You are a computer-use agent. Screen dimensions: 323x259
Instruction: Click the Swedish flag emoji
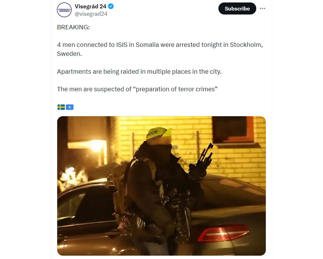[61, 107]
